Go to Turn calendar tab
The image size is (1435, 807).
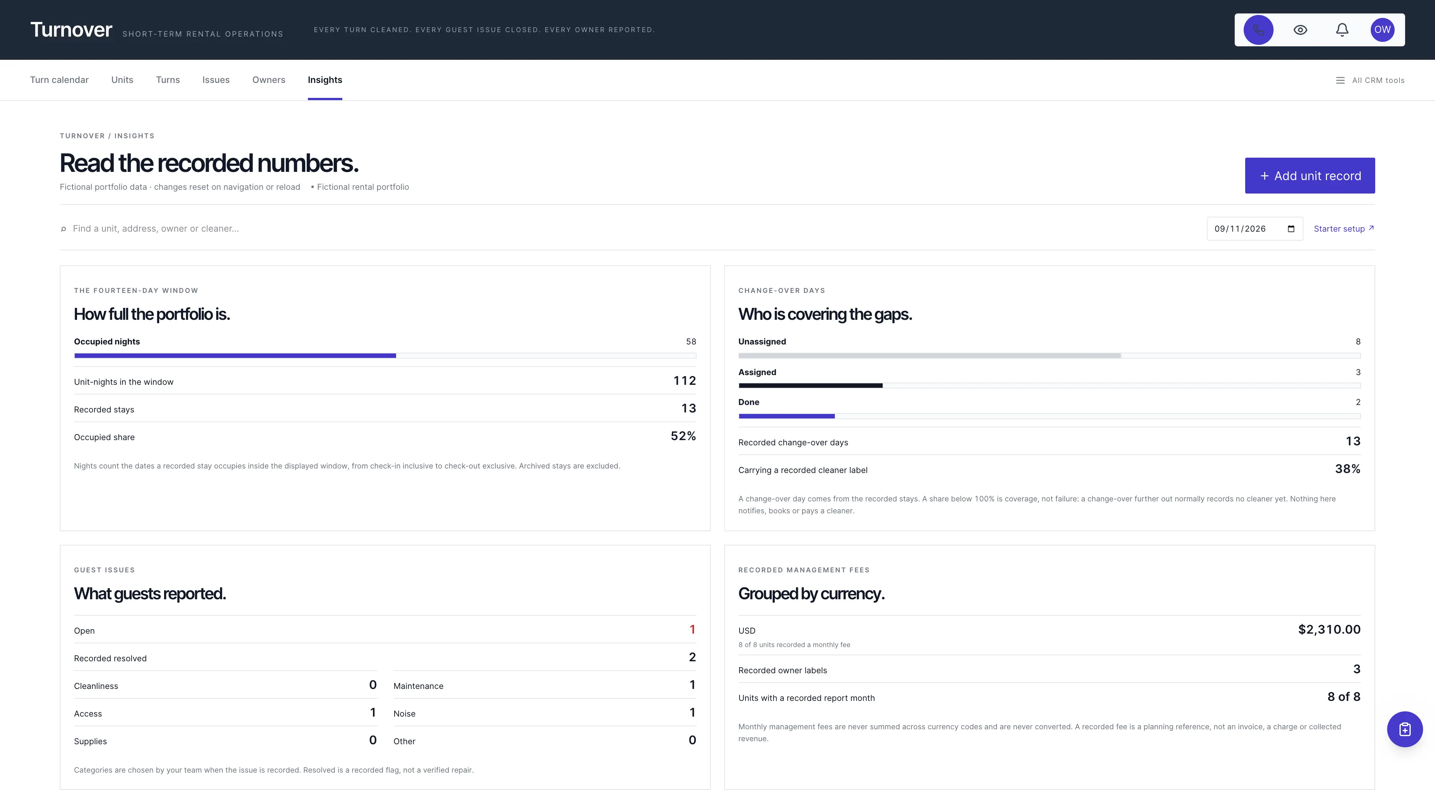click(x=59, y=80)
